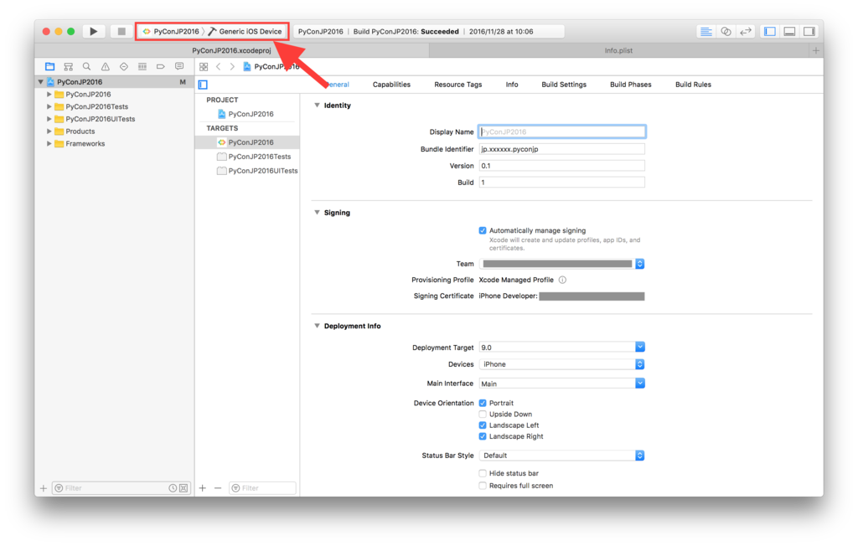This screenshot has height=546, width=858.
Task: Go forward in editor history
Action: tap(232, 67)
